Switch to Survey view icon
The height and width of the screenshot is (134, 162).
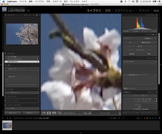(x=59, y=113)
